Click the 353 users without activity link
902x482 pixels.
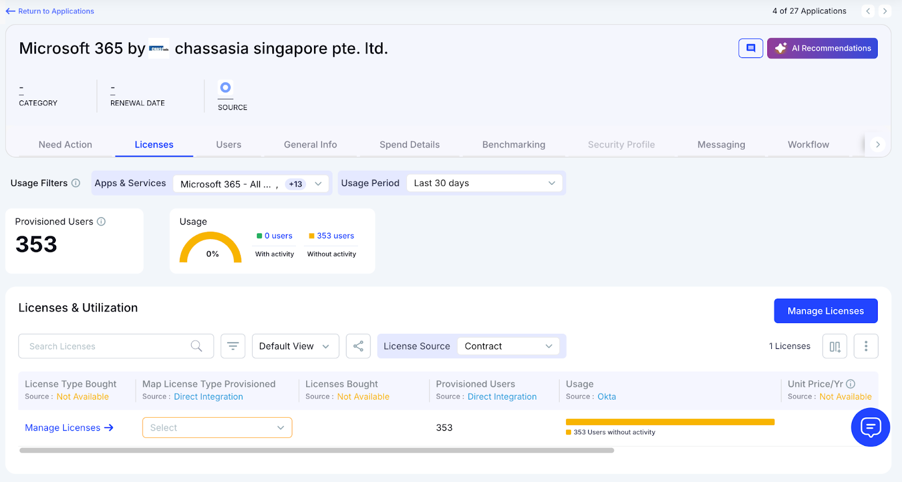(x=335, y=236)
